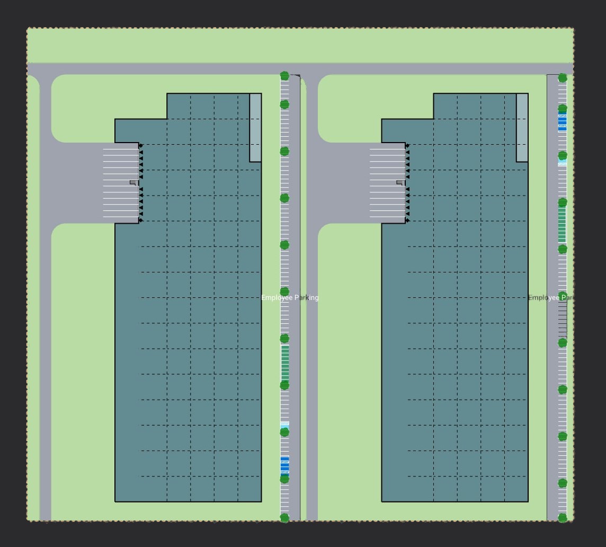Image resolution: width=606 pixels, height=547 pixels.
Task: Select the topmost tree of center parking strip
Action: 284,76
